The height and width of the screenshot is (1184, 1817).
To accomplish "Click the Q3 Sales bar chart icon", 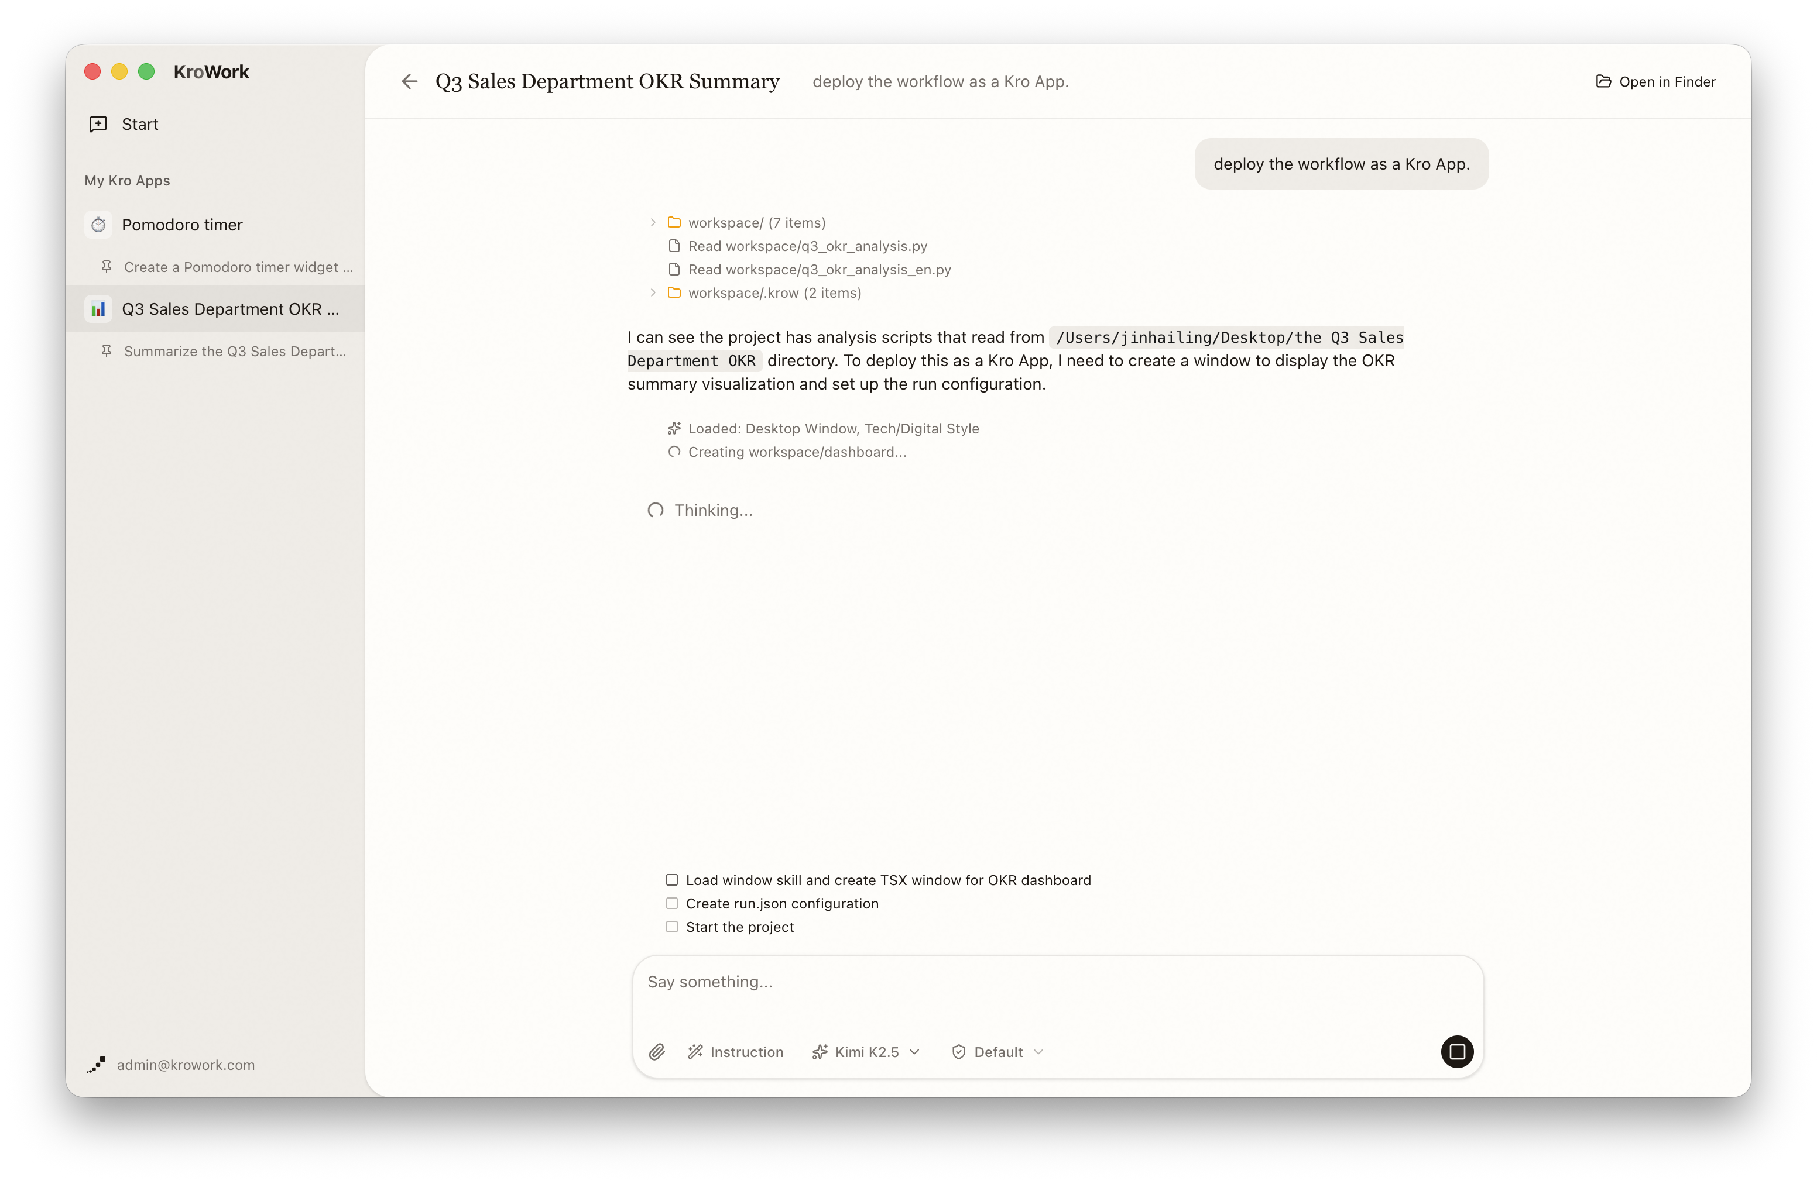I will pyautogui.click(x=98, y=309).
